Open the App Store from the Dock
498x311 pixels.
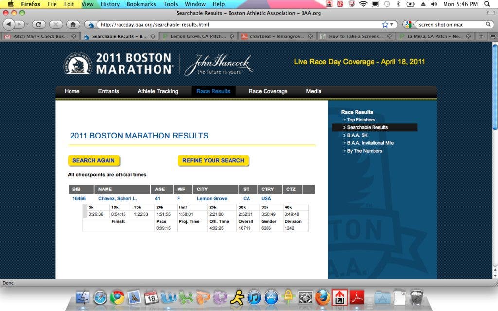coord(271,298)
